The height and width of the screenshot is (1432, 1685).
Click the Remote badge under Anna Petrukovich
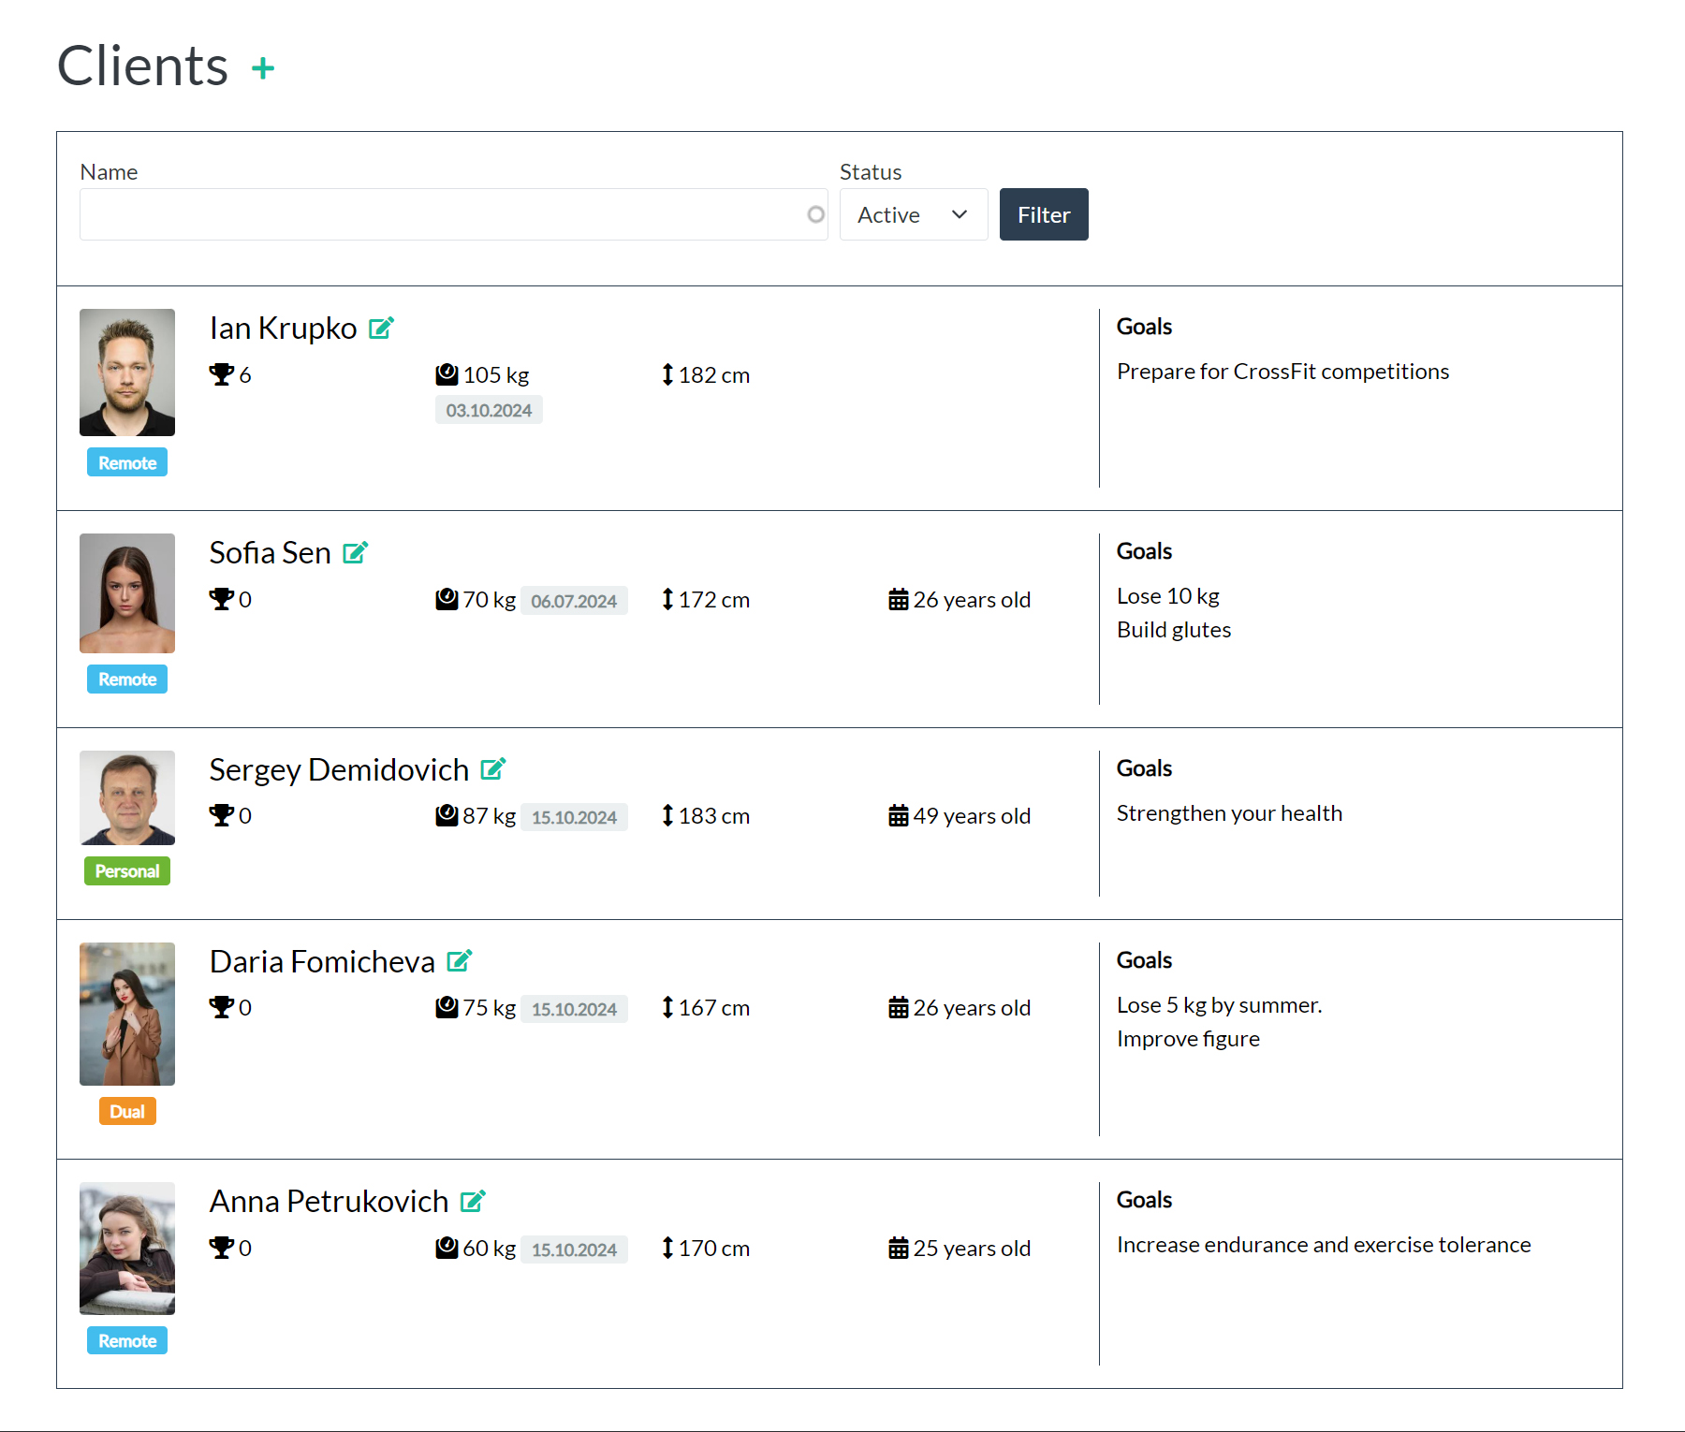coord(127,1341)
